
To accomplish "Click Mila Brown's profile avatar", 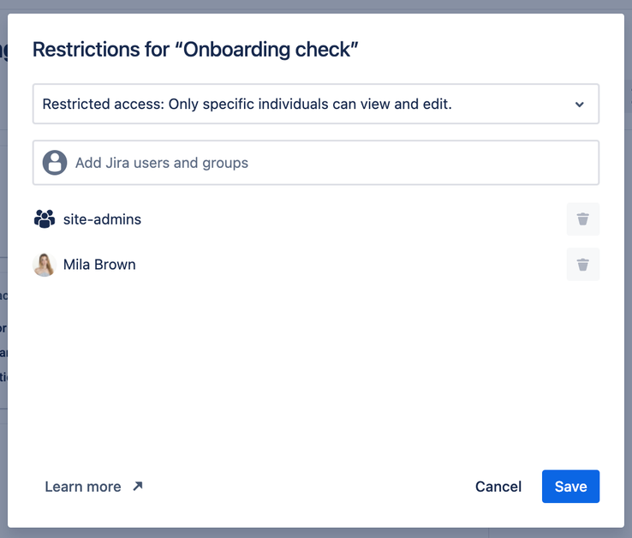I will click(45, 265).
